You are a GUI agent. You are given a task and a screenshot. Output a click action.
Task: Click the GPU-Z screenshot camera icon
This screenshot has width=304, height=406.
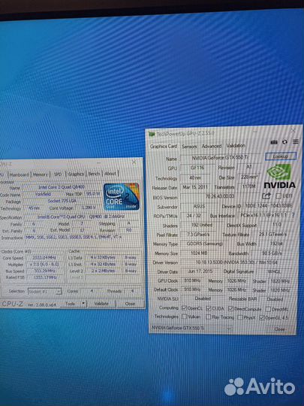coord(274,142)
